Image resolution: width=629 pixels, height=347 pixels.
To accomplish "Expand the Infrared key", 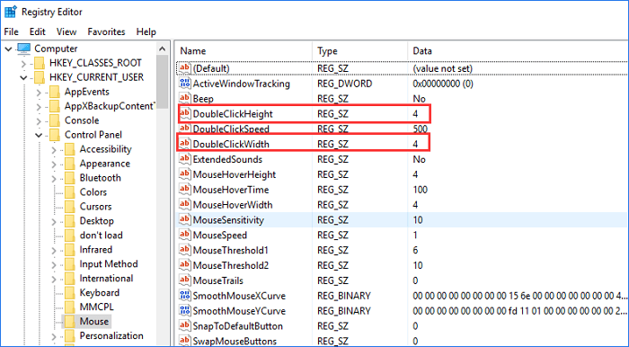I will coord(54,250).
